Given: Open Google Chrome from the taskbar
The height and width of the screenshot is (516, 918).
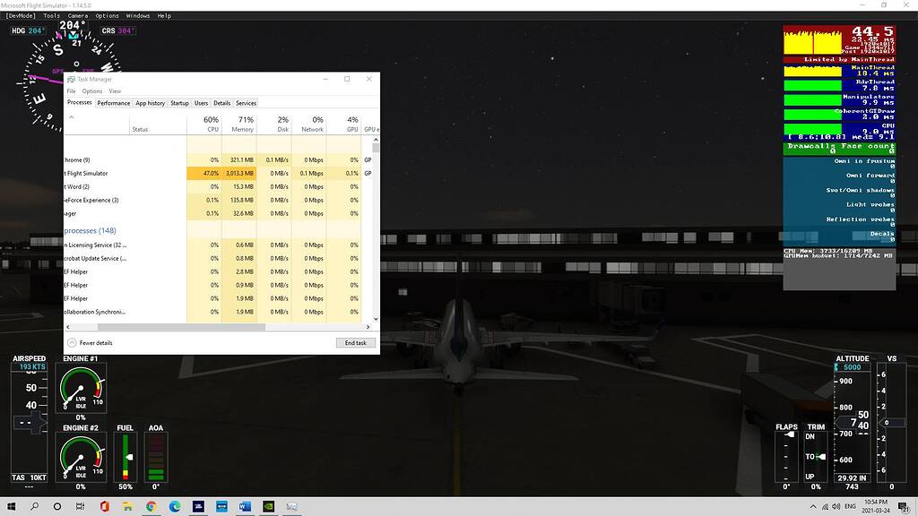Looking at the screenshot, I should 151,506.
